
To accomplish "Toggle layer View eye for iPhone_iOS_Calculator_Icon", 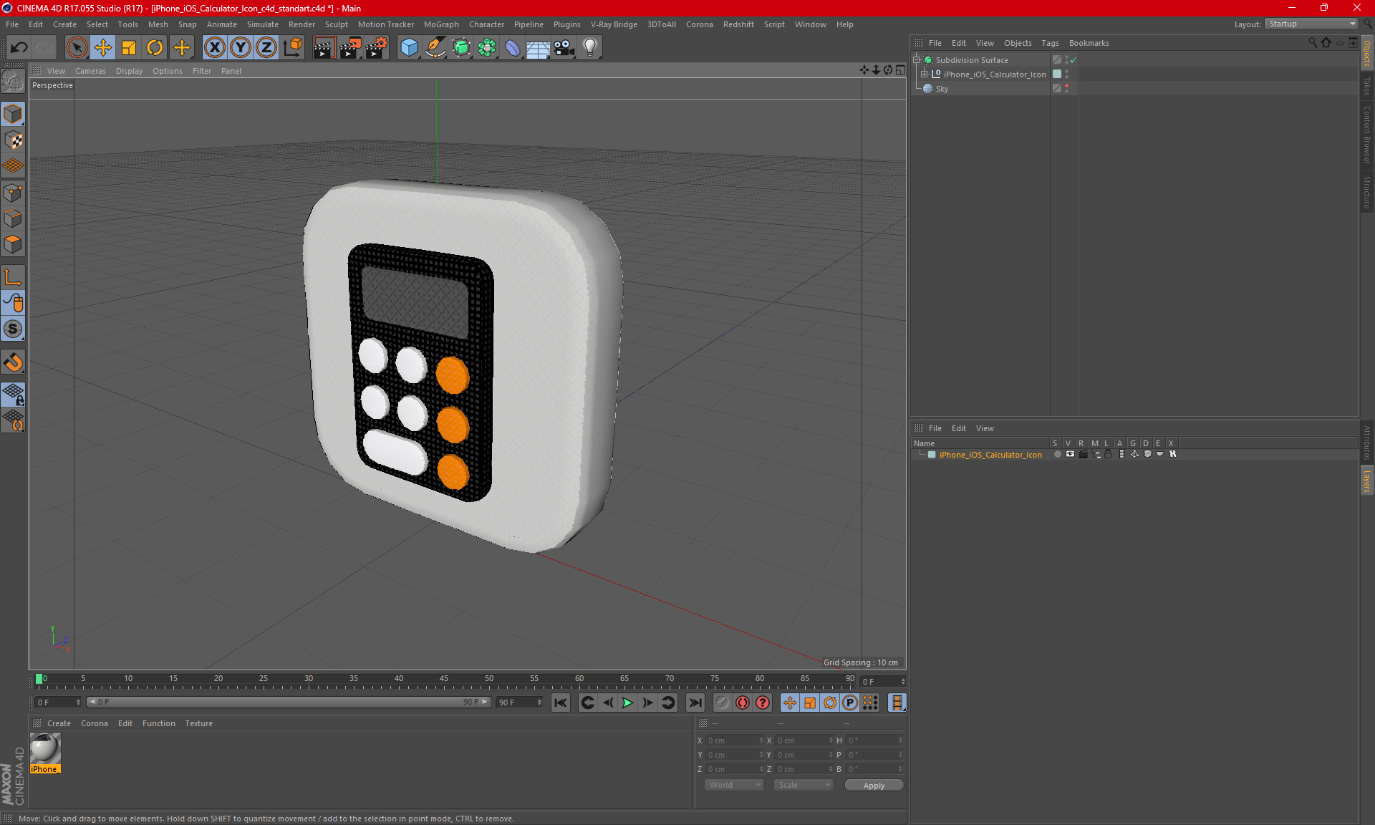I will pos(1070,454).
